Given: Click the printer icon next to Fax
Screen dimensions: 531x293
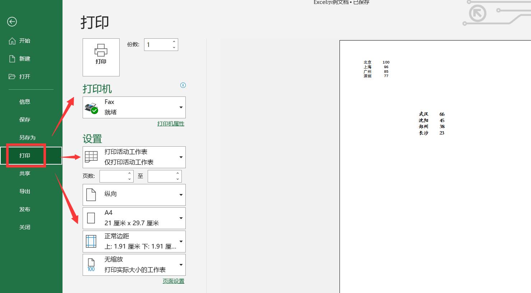Looking at the screenshot, I should [x=93, y=107].
